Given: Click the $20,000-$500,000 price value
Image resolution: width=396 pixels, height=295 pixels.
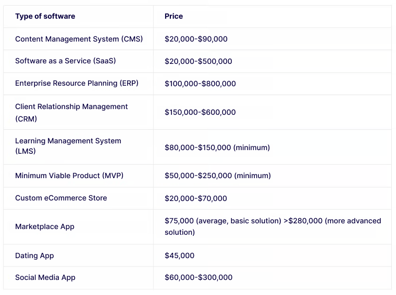Looking at the screenshot, I should (198, 61).
